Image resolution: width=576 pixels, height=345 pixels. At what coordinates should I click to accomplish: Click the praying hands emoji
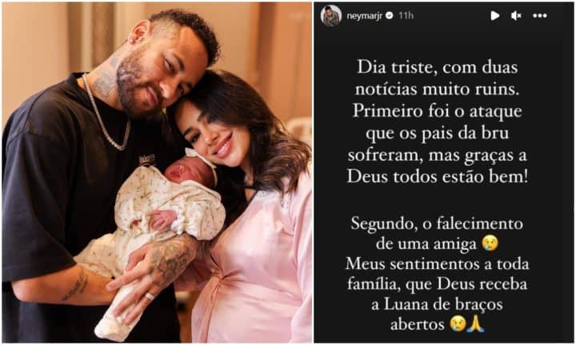click(476, 323)
